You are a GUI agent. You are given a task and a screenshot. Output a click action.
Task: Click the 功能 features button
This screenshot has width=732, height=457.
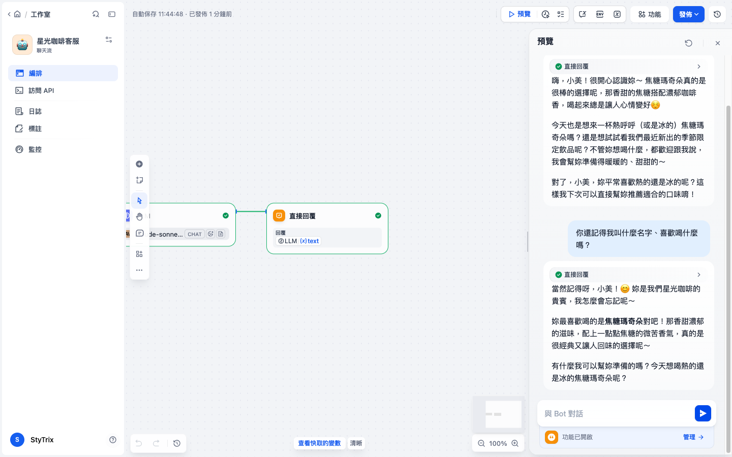point(650,14)
